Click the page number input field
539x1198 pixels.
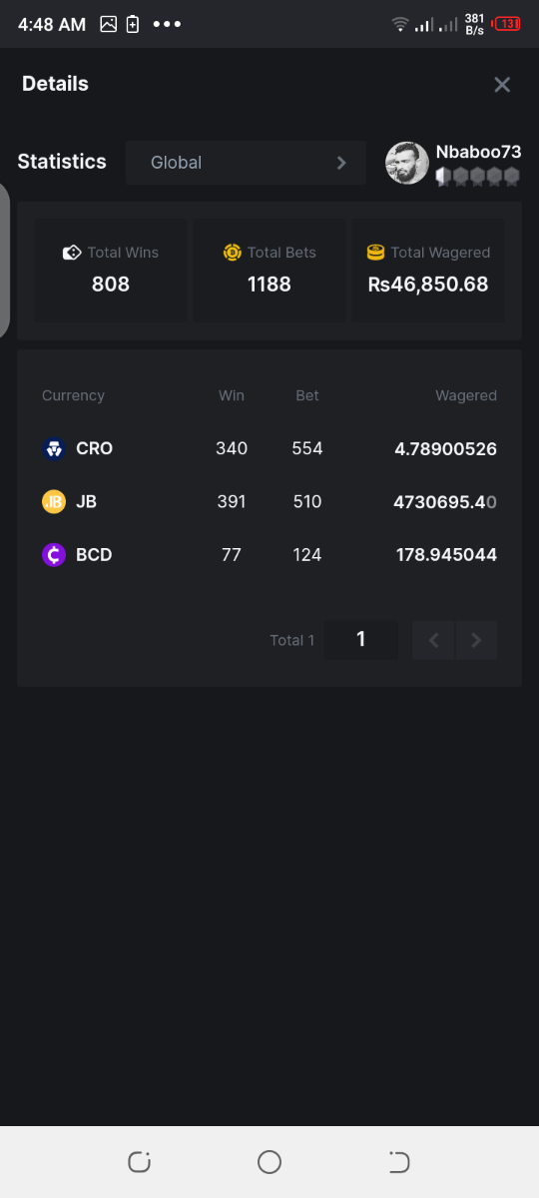[361, 640]
